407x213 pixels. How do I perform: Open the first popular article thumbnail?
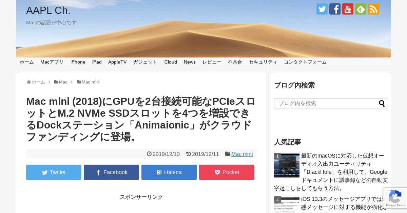tap(287, 165)
